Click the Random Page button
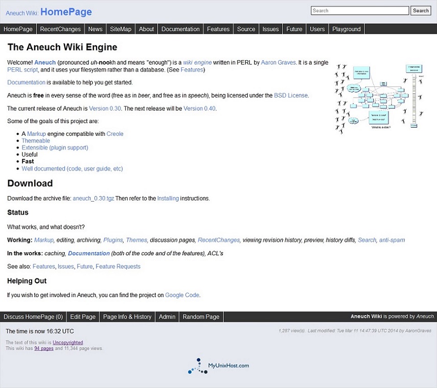Viewport: 437px width, 388px height. [x=201, y=317]
